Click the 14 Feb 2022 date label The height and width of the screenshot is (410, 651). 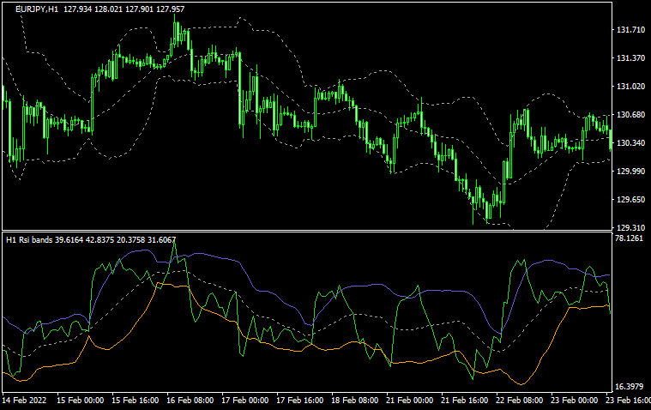(x=24, y=401)
